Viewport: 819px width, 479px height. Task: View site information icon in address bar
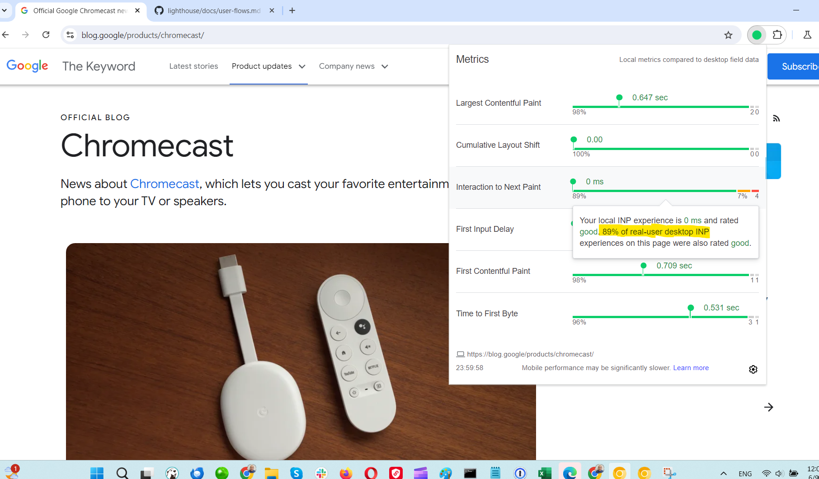pos(70,35)
